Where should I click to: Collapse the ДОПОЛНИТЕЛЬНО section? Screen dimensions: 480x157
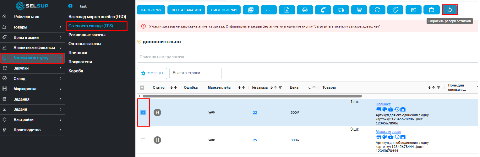pyautogui.click(x=159, y=42)
